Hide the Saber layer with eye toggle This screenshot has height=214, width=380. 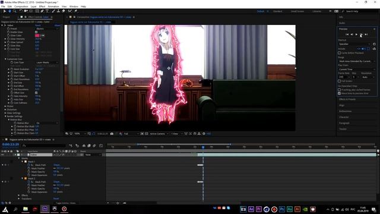click(2, 155)
